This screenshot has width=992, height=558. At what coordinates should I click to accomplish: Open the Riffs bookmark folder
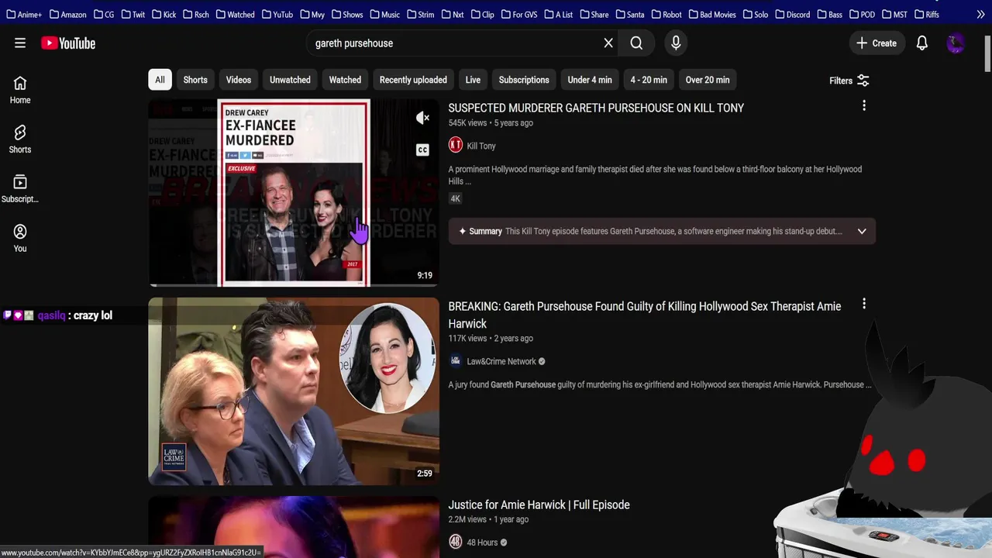coord(926,14)
